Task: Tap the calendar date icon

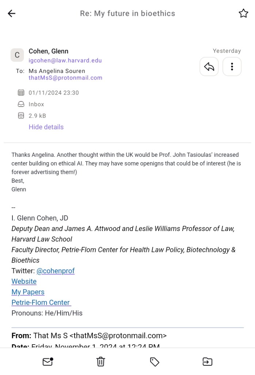Action: click(21, 93)
